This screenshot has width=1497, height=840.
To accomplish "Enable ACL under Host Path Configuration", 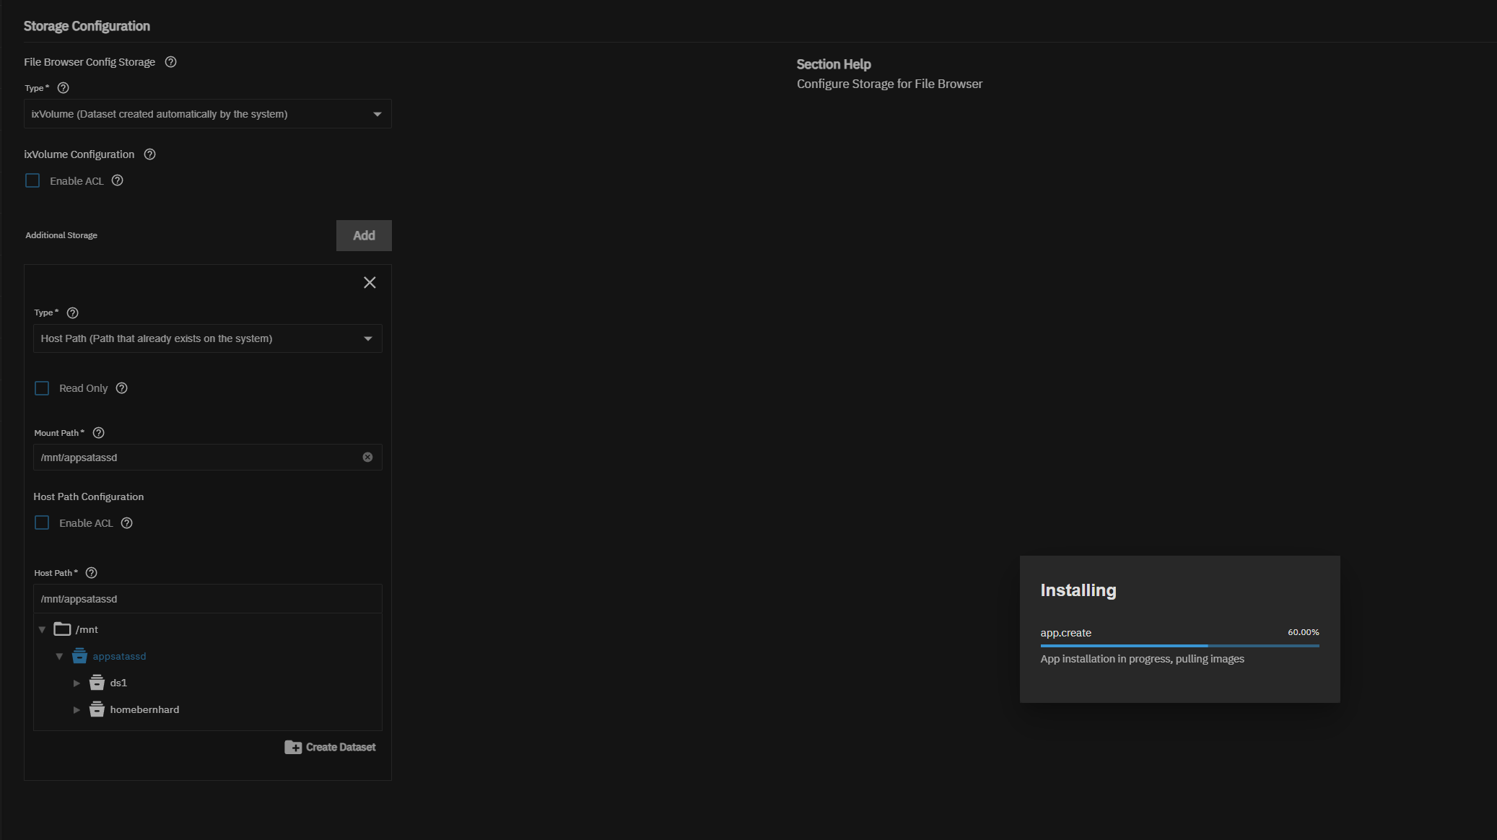I will [x=42, y=523].
